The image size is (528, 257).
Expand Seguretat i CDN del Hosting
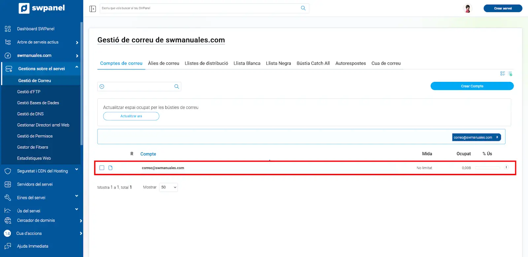click(77, 170)
